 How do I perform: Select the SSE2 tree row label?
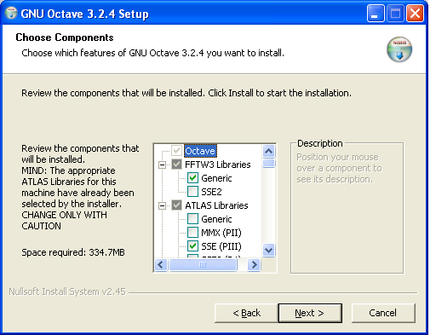(211, 192)
